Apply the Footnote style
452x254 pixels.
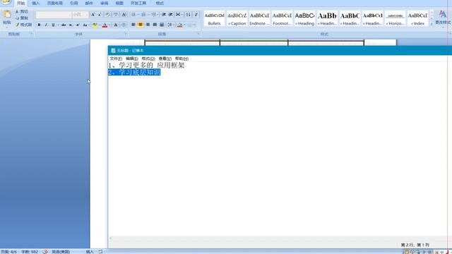(282, 19)
